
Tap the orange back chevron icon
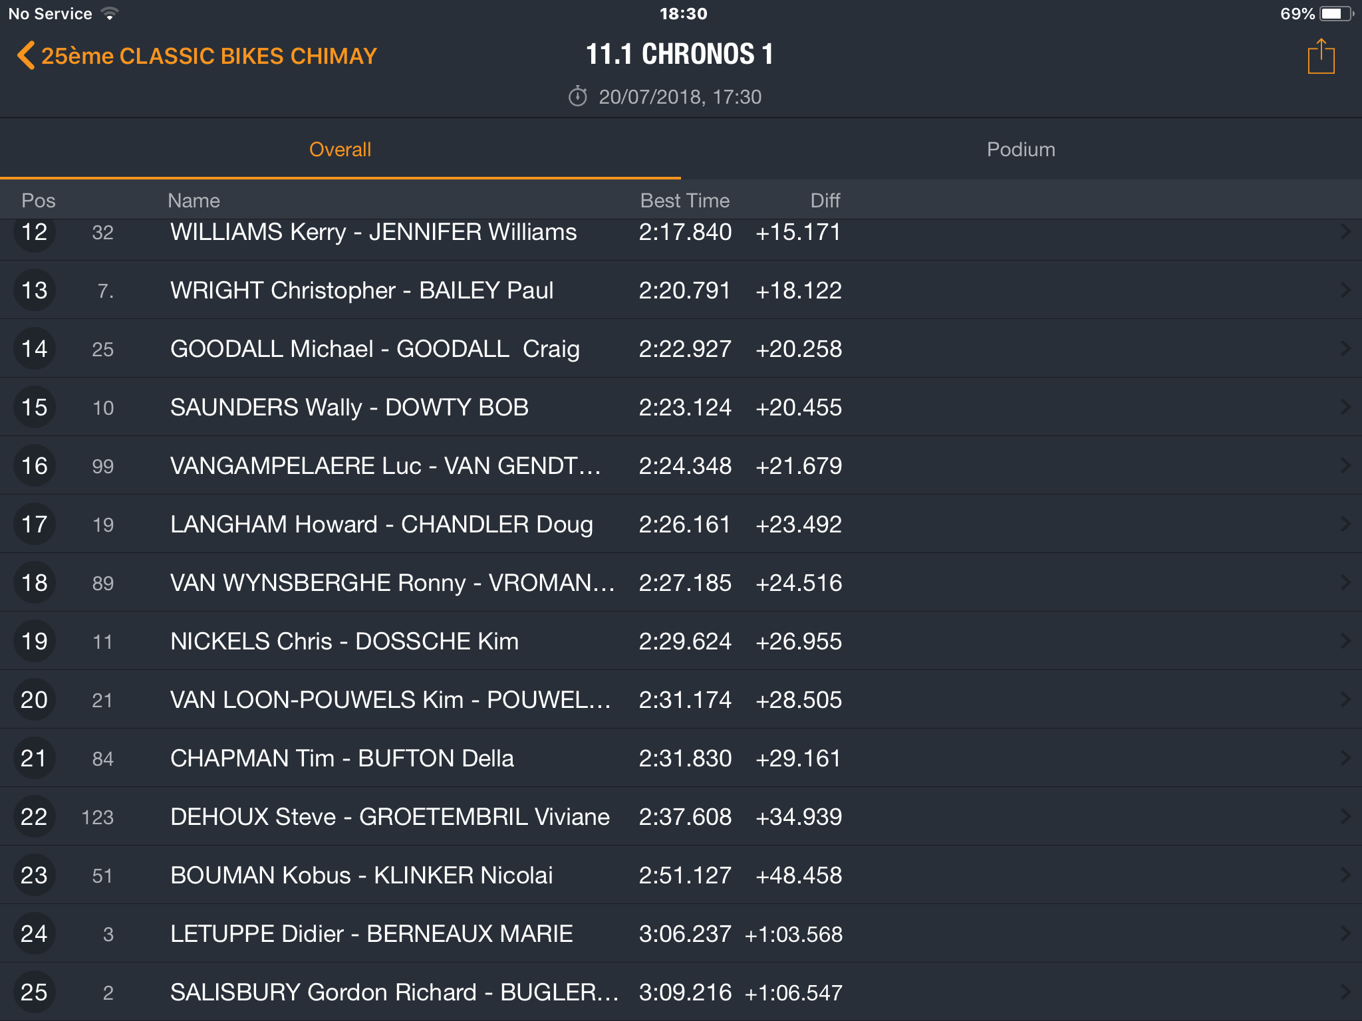click(25, 56)
